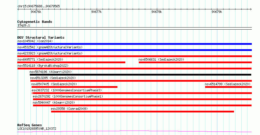This screenshot has height=135, width=260.
Task: Click the blue bar for nsv1045042
Action: 134,44
